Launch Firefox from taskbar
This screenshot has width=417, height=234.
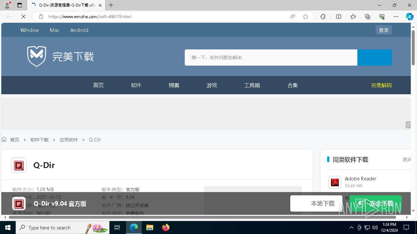(166, 227)
